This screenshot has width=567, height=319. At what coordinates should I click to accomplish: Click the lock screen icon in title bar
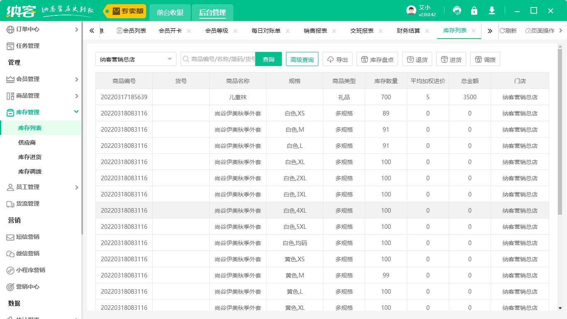coord(474,10)
